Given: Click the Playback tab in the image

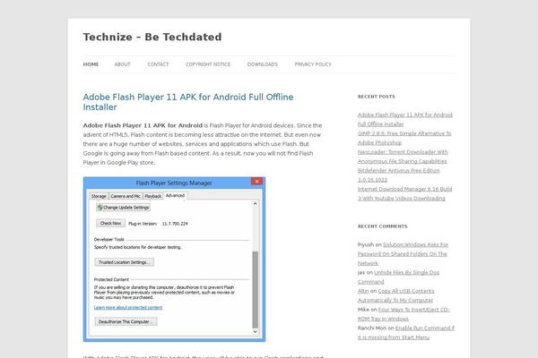Looking at the screenshot, I should (x=153, y=196).
